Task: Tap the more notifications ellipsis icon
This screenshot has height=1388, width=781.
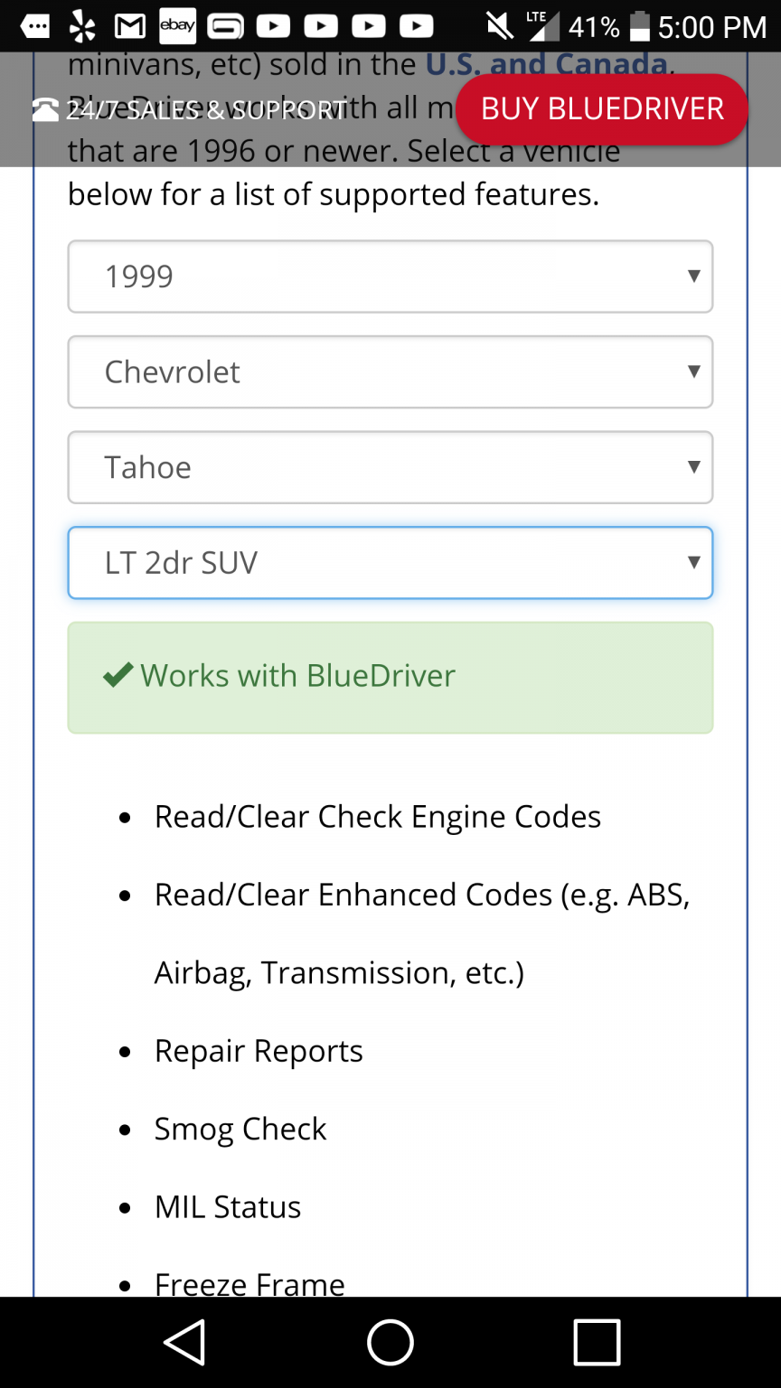Action: click(34, 27)
